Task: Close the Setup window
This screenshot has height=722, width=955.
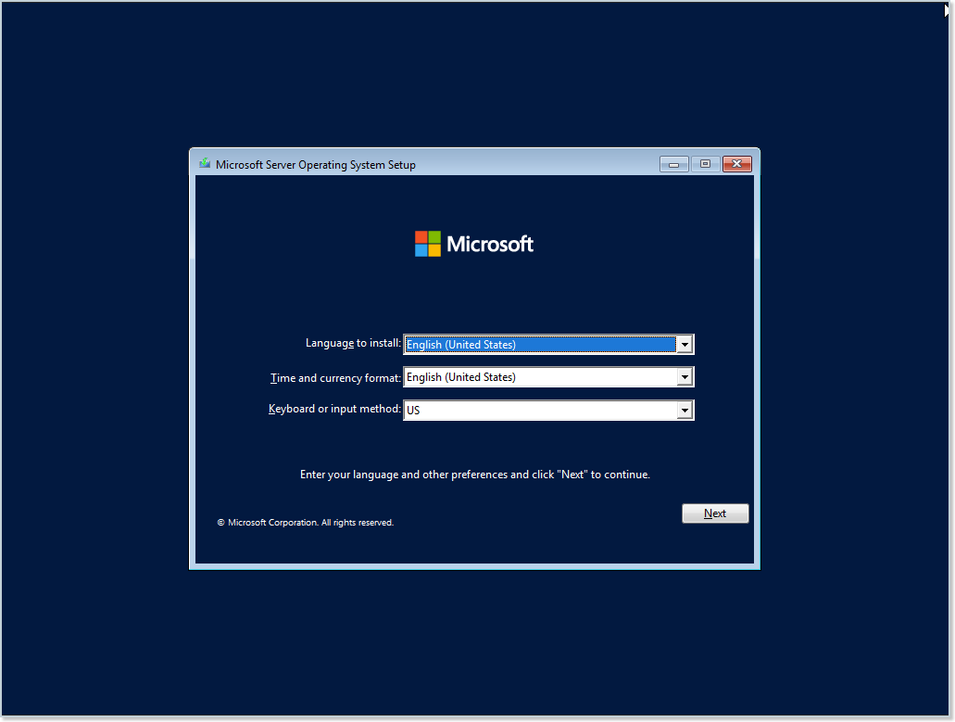Action: point(737,164)
